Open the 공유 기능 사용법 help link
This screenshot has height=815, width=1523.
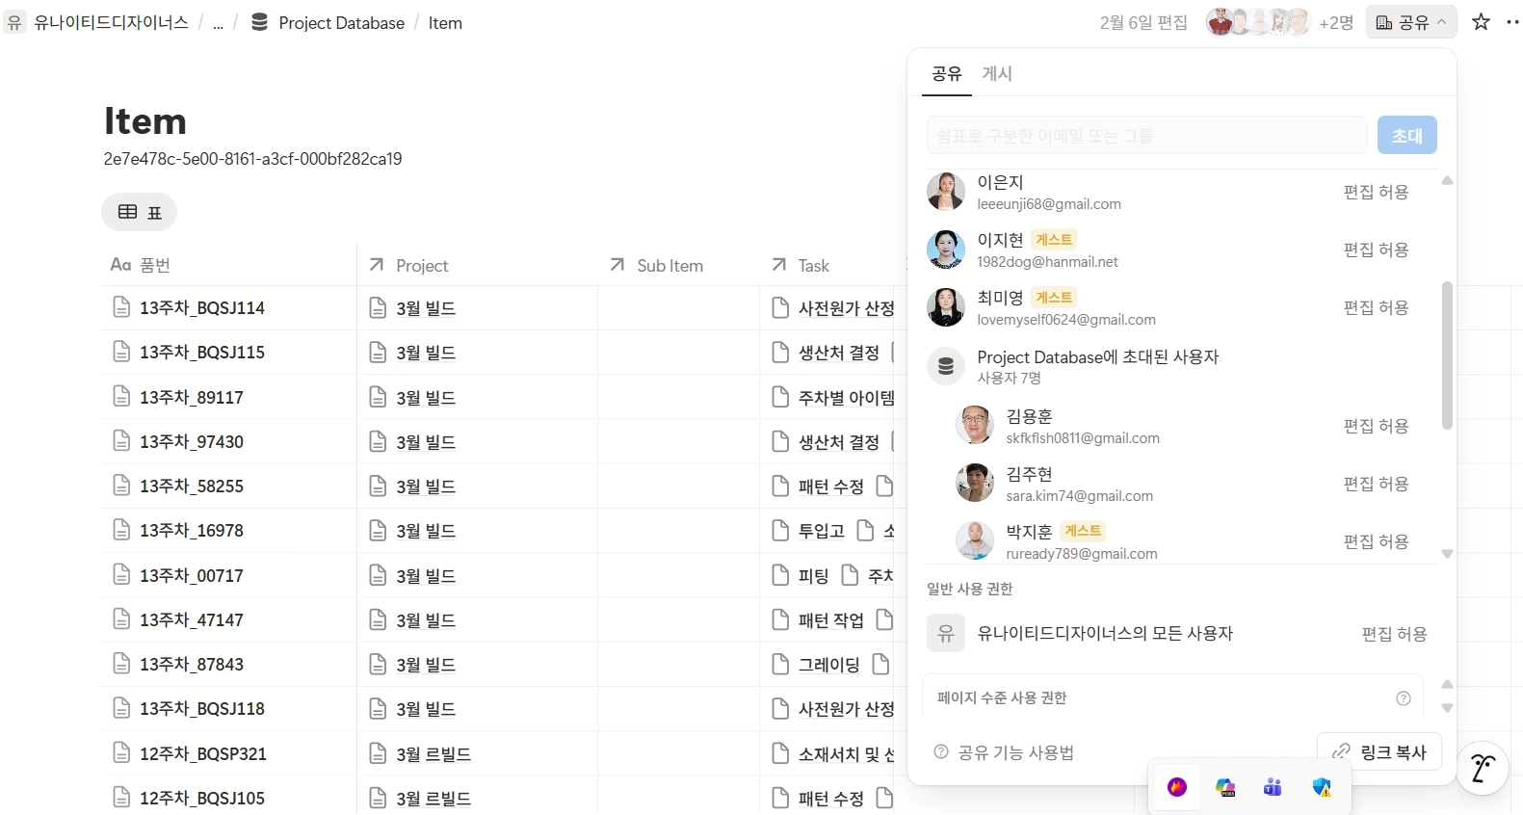[1005, 752]
